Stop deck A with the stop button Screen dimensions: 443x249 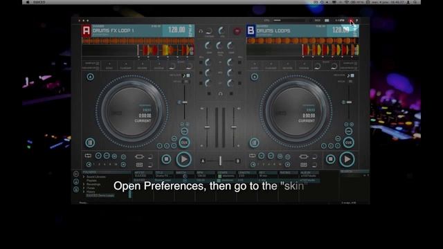click(x=166, y=159)
